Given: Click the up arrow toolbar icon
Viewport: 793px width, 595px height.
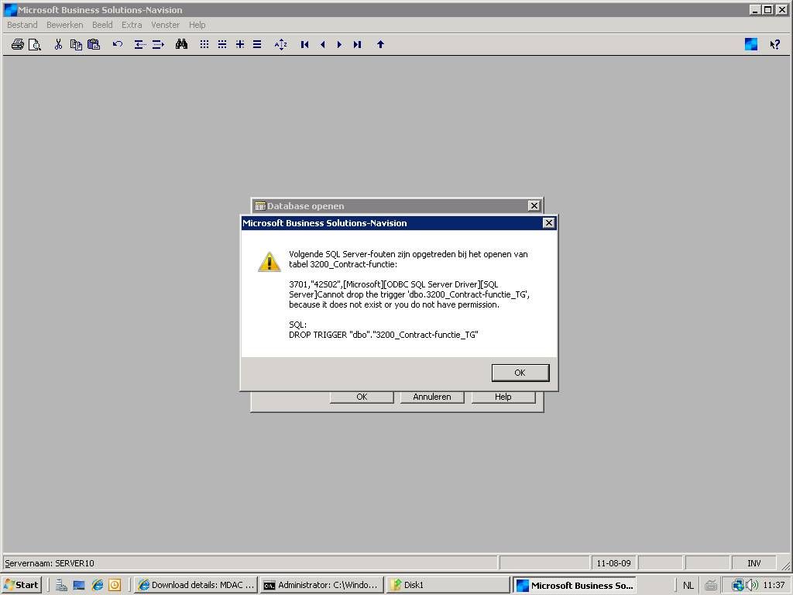Looking at the screenshot, I should coord(380,44).
